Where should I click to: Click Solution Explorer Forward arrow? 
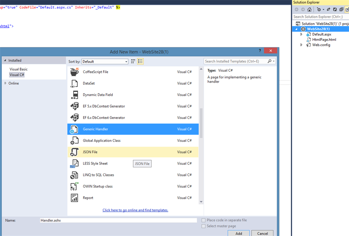coord(303,9)
